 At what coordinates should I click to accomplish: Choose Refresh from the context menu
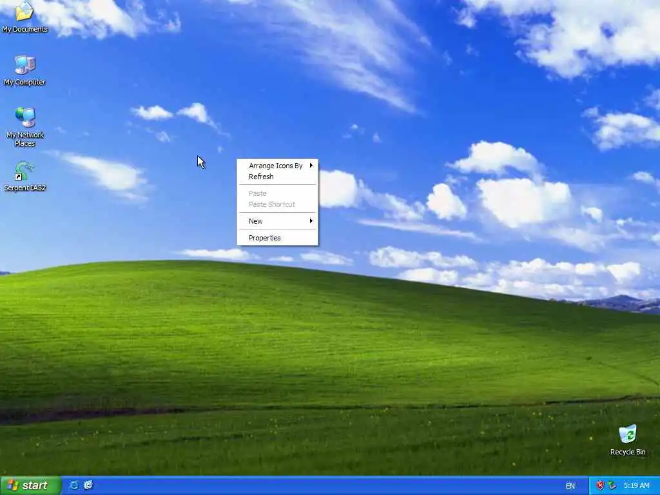coord(278,177)
